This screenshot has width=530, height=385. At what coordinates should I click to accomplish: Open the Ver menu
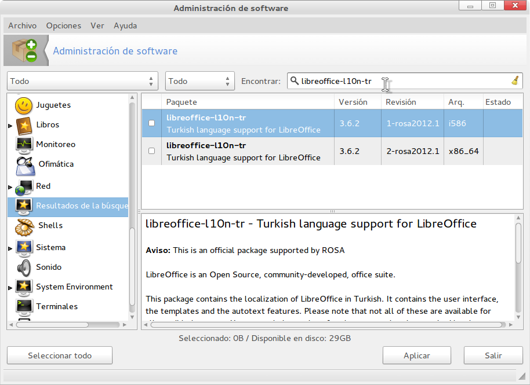click(97, 25)
